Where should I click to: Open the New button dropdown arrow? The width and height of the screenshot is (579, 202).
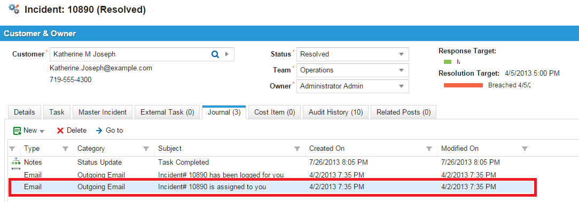[42, 131]
